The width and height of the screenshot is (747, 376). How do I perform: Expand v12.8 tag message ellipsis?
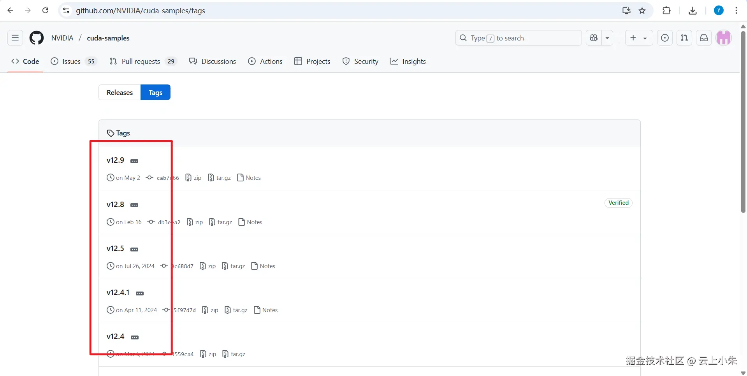134,205
